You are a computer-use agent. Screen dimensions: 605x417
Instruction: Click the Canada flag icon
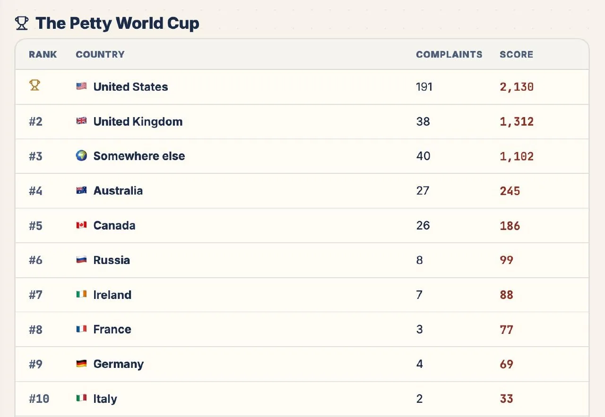[81, 225]
